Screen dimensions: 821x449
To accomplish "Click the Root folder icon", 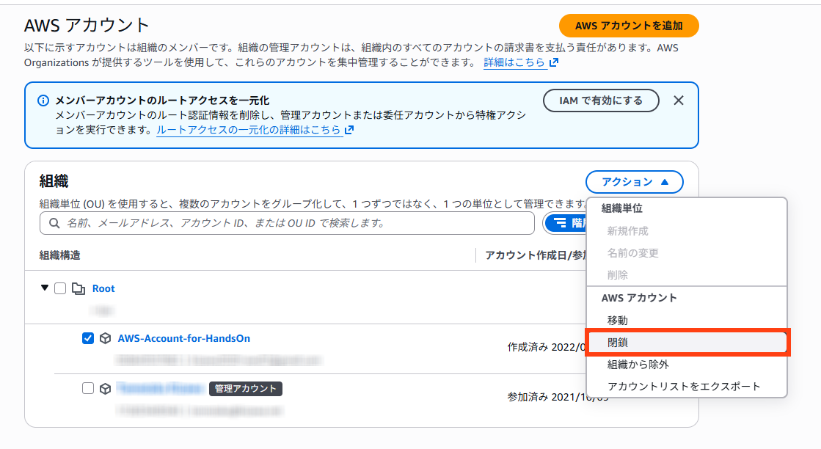I will pyautogui.click(x=79, y=289).
